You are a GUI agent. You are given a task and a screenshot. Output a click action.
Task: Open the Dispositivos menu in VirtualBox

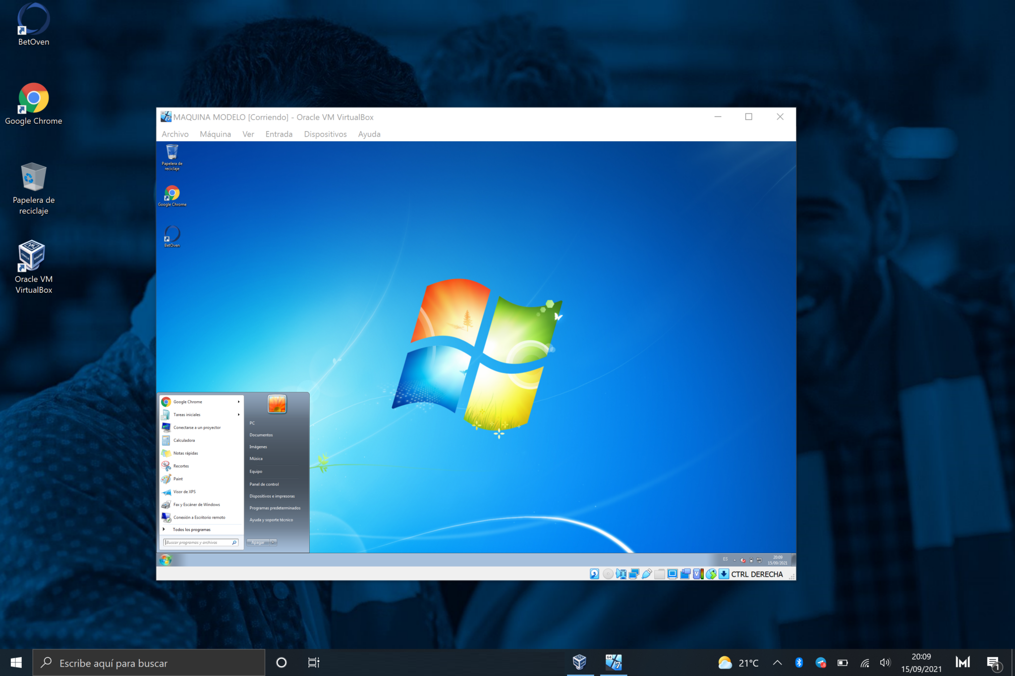[x=325, y=134]
